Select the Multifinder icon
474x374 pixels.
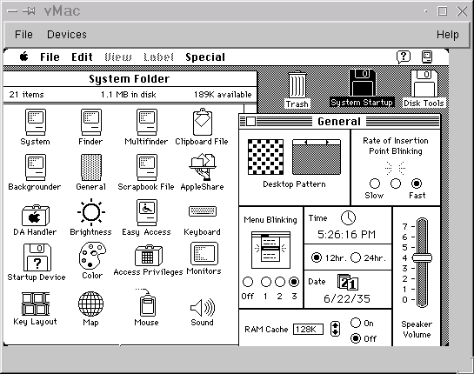tap(147, 122)
